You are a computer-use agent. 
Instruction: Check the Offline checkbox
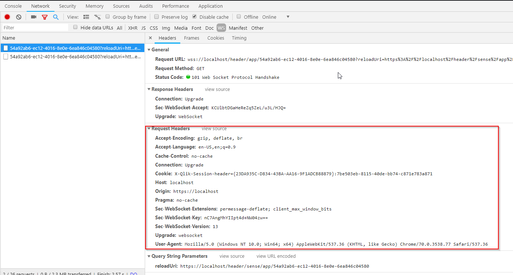click(239, 16)
